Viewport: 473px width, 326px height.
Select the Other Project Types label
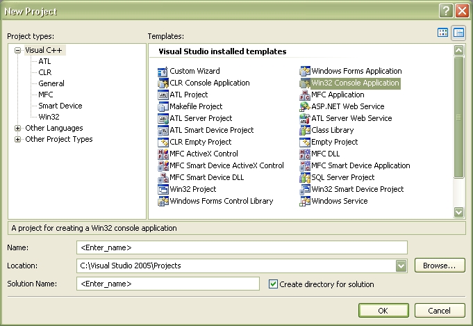(59, 140)
